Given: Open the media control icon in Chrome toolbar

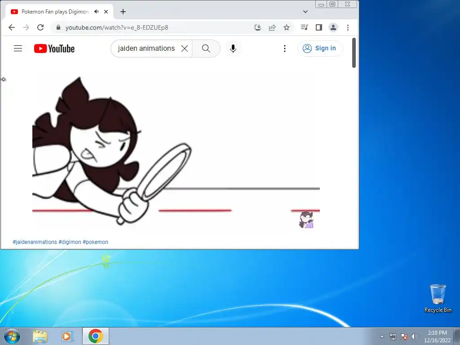Looking at the screenshot, I should point(304,27).
